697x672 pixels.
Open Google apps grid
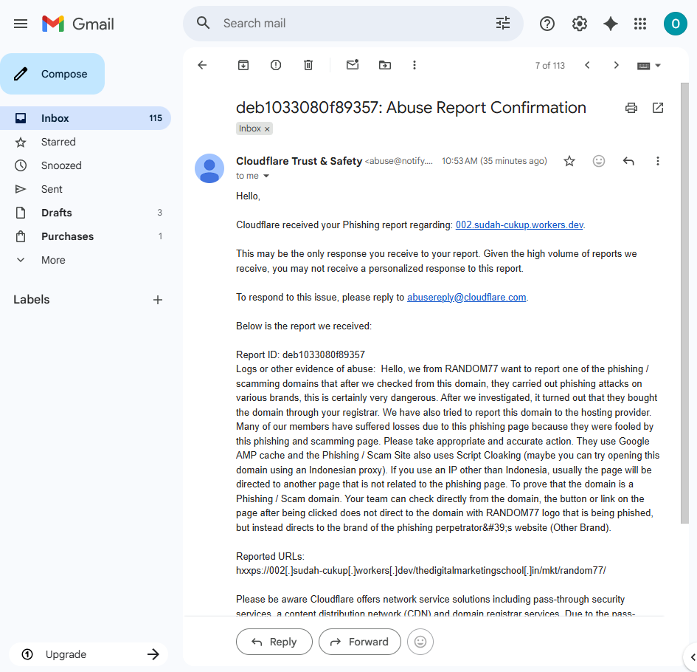[640, 24]
